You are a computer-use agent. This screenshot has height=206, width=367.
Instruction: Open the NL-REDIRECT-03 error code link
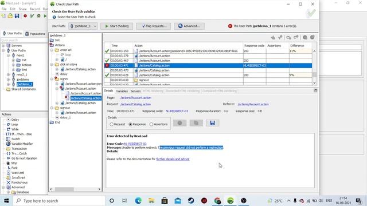click(x=135, y=144)
